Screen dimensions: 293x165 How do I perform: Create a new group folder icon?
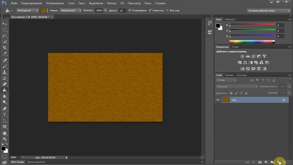click(x=272, y=162)
